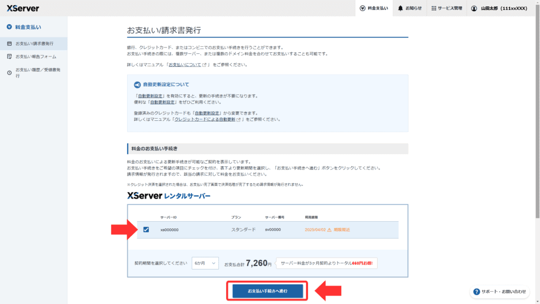Image resolution: width=540 pixels, height=304 pixels.
Task: Click the XServer レンタルサーバー logo
Action: (169, 196)
